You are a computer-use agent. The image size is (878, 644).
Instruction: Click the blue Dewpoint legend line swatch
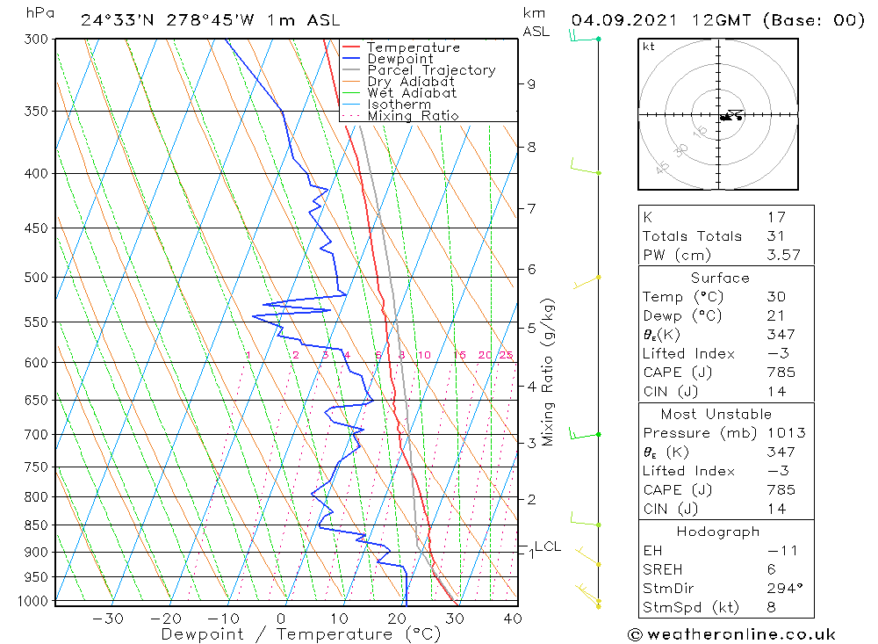pyautogui.click(x=351, y=58)
